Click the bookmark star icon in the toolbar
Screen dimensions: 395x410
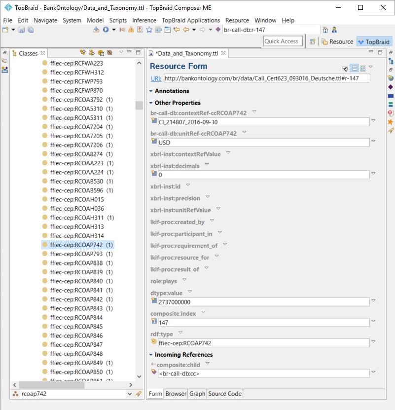149,30
